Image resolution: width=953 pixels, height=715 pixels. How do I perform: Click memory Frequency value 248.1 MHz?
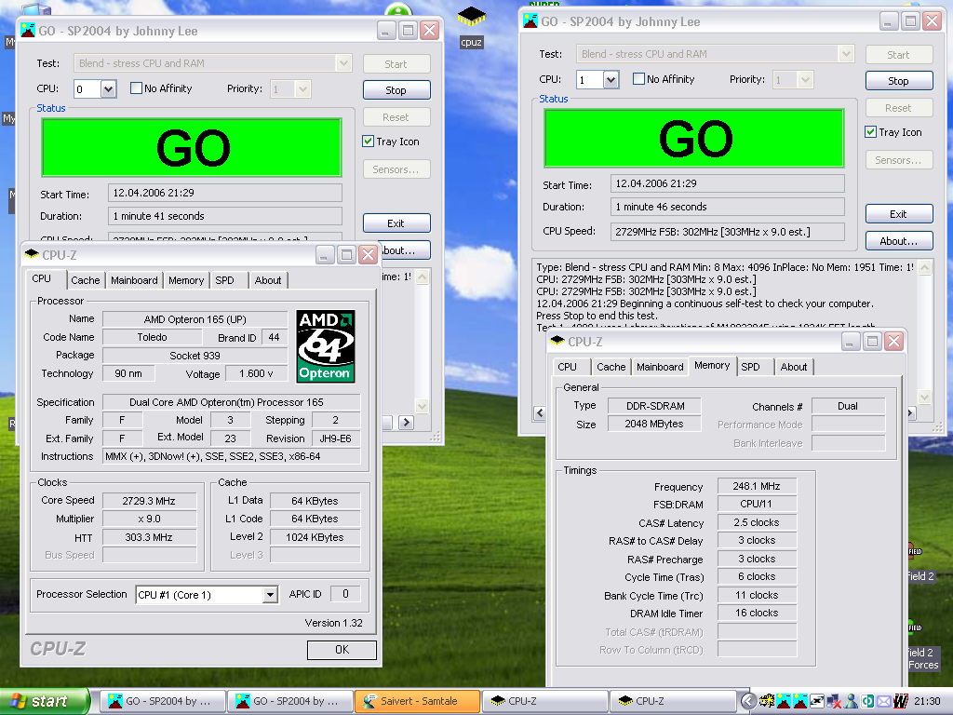coord(757,486)
